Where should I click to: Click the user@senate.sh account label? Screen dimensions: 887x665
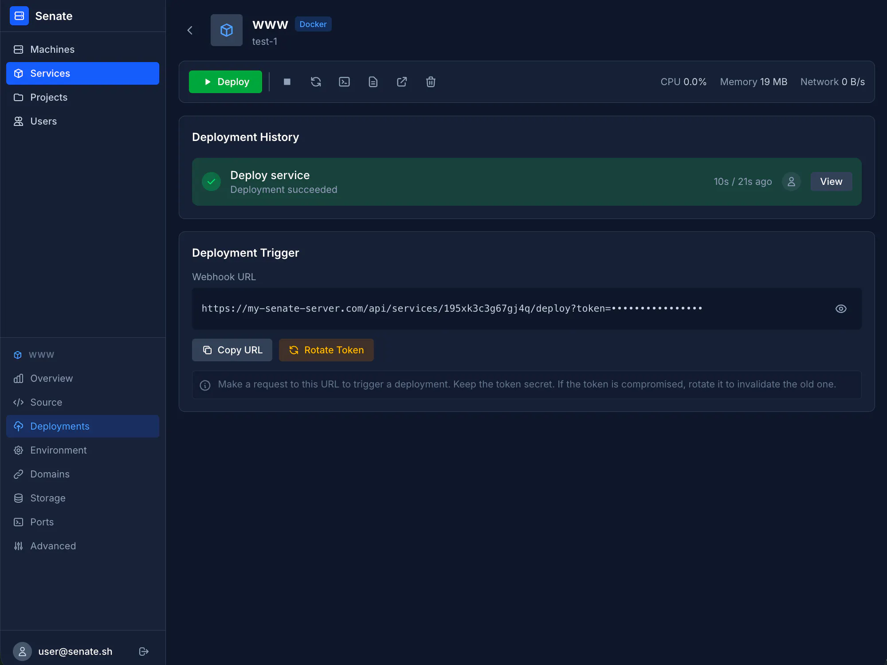click(75, 651)
